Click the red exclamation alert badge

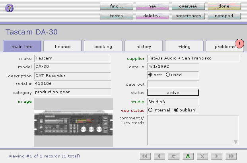[x=239, y=44]
